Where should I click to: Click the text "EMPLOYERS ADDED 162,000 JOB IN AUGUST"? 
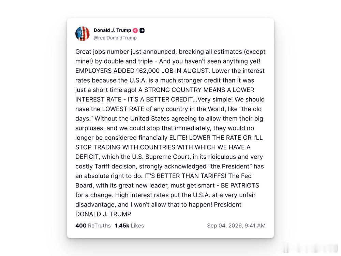coord(142,71)
